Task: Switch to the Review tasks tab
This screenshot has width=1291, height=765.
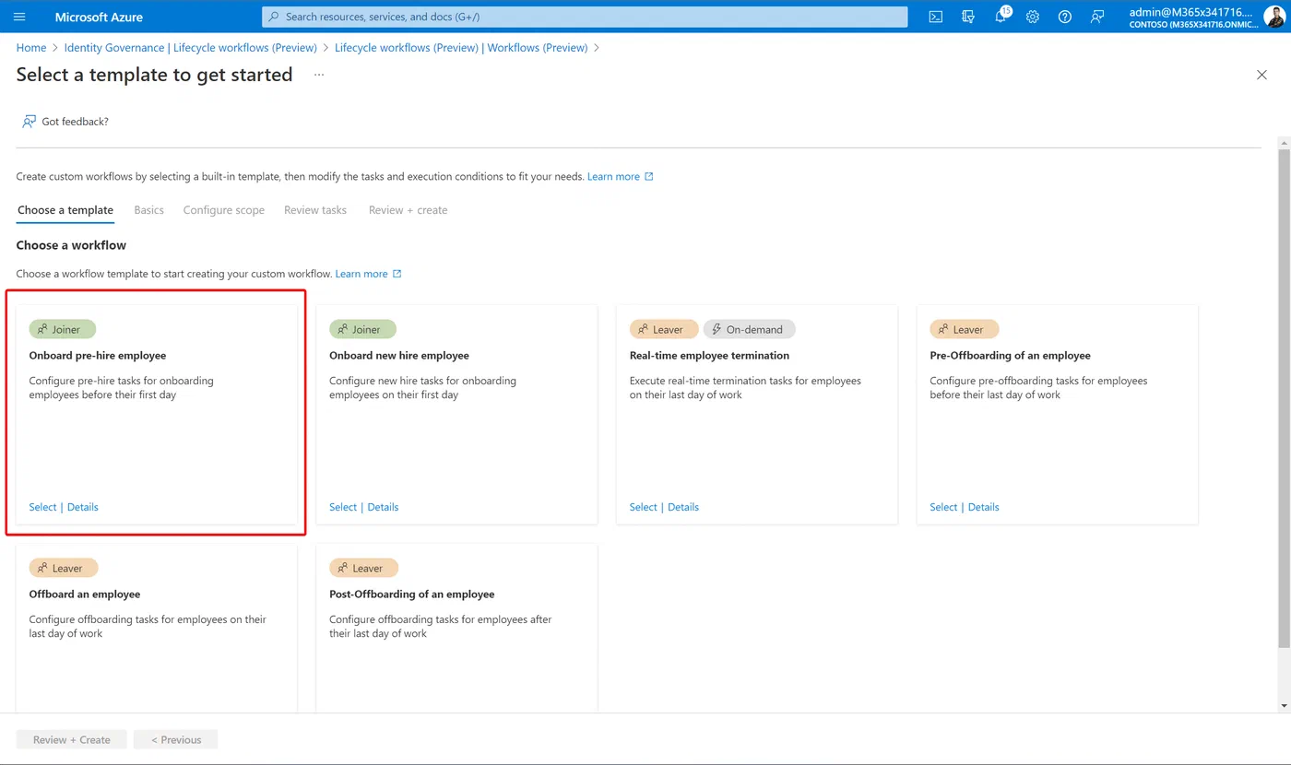Action: point(315,210)
